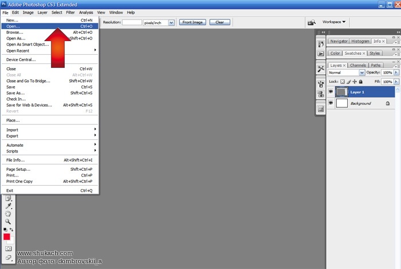
Task: Open Layers panel options menu icon
Action: pos(397,66)
